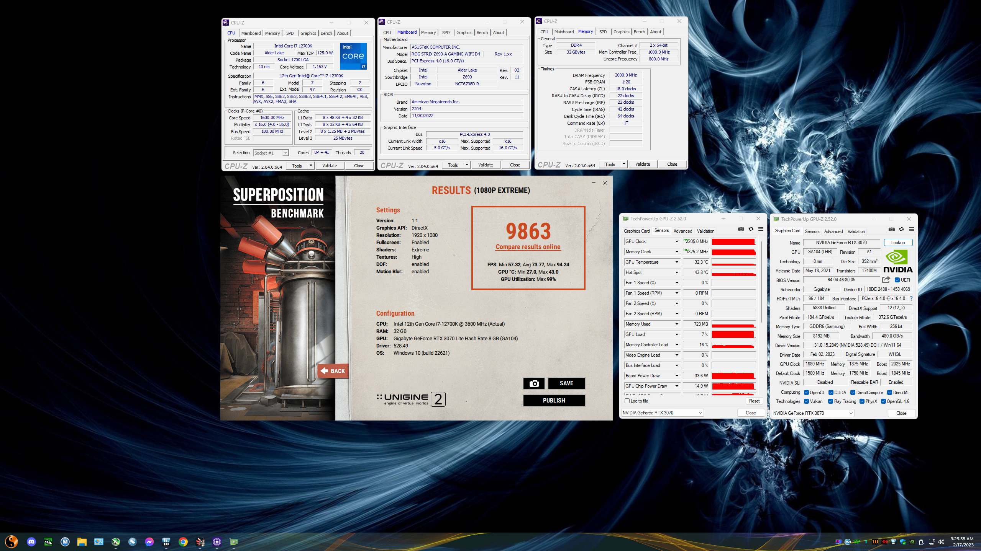Take screenshot in GPU-Z Sensors window
Image resolution: width=981 pixels, height=551 pixels.
741,229
